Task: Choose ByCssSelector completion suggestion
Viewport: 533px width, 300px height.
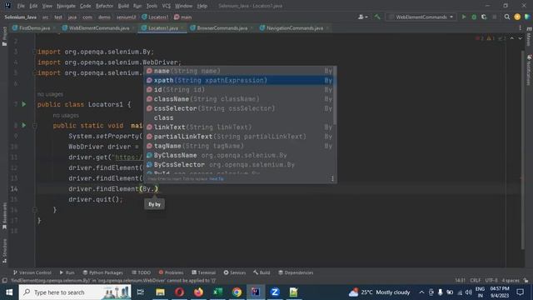Action: click(x=239, y=165)
